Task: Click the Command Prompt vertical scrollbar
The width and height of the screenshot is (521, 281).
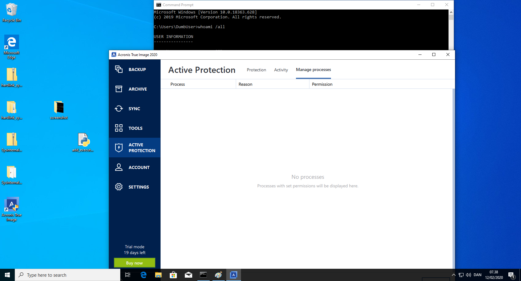Action: click(x=451, y=31)
